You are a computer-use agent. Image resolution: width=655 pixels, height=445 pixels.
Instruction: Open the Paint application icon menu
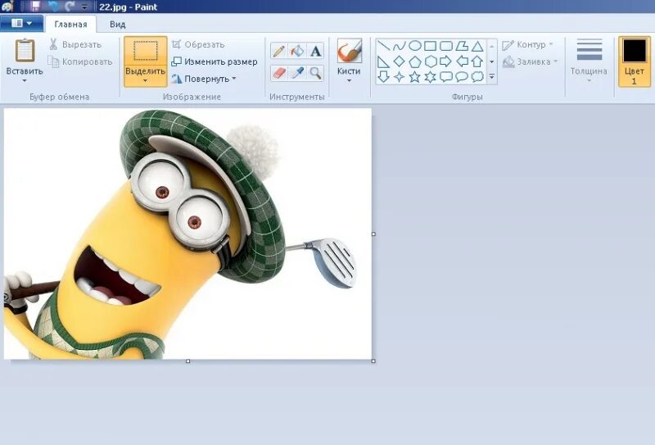coord(8,6)
